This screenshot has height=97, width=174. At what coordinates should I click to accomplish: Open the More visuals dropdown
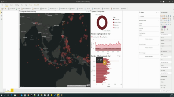pyautogui.click(x=100, y=9)
